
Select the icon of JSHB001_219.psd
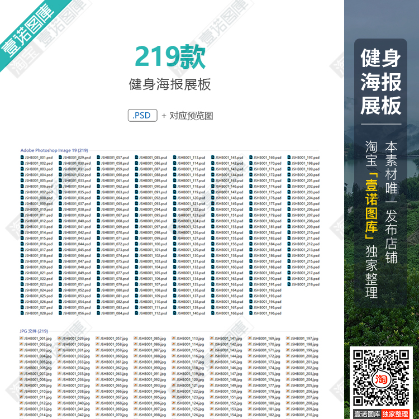(289, 284)
